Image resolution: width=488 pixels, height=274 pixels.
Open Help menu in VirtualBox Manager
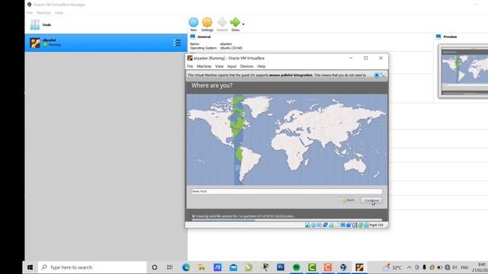[59, 13]
